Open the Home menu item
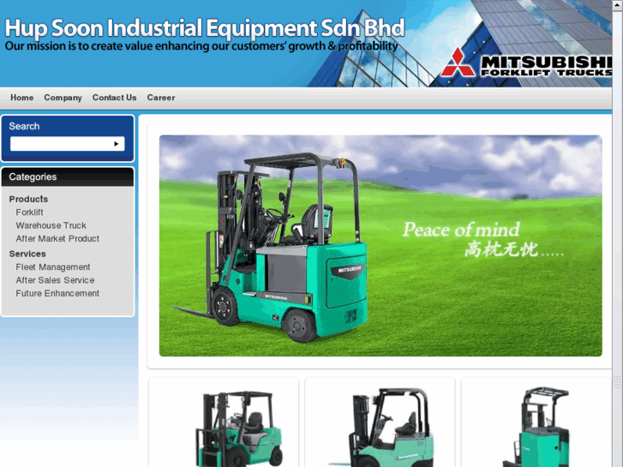Viewport: 623px width, 467px height. point(22,98)
